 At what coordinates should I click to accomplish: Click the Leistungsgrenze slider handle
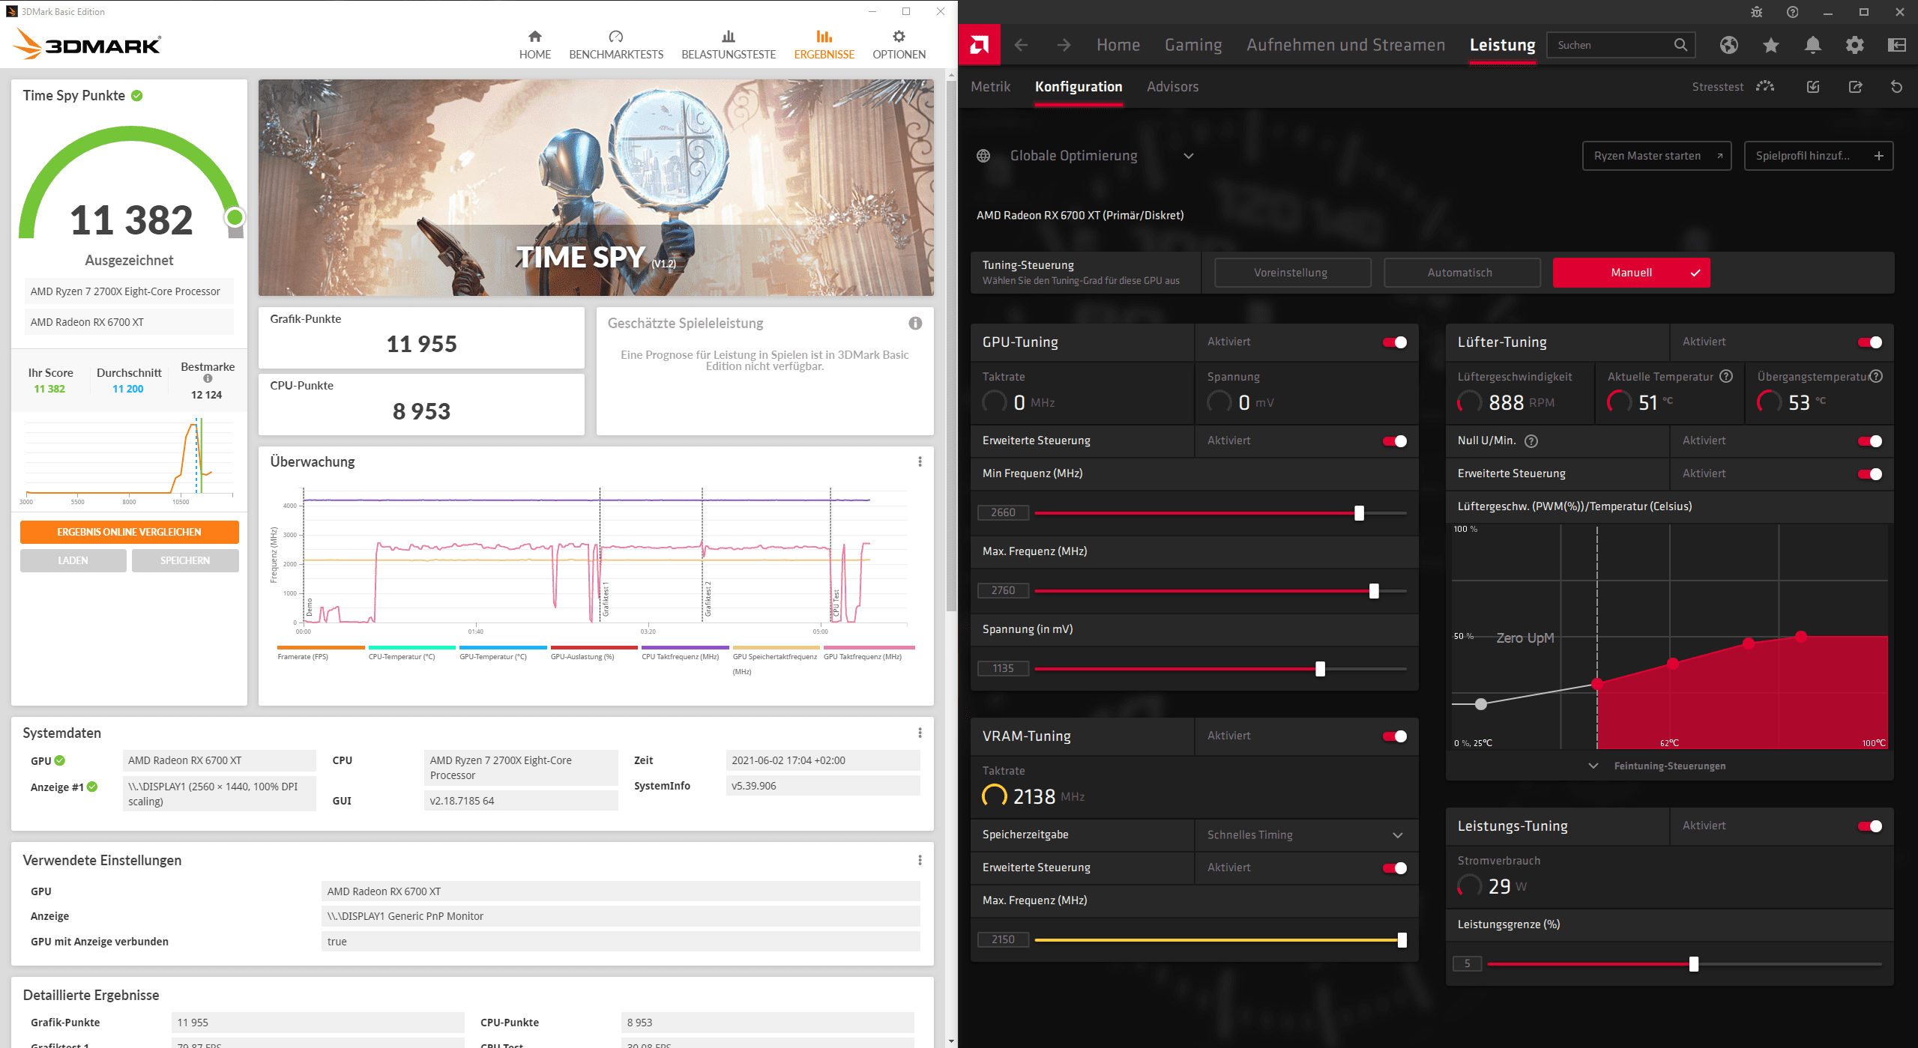click(x=1693, y=964)
